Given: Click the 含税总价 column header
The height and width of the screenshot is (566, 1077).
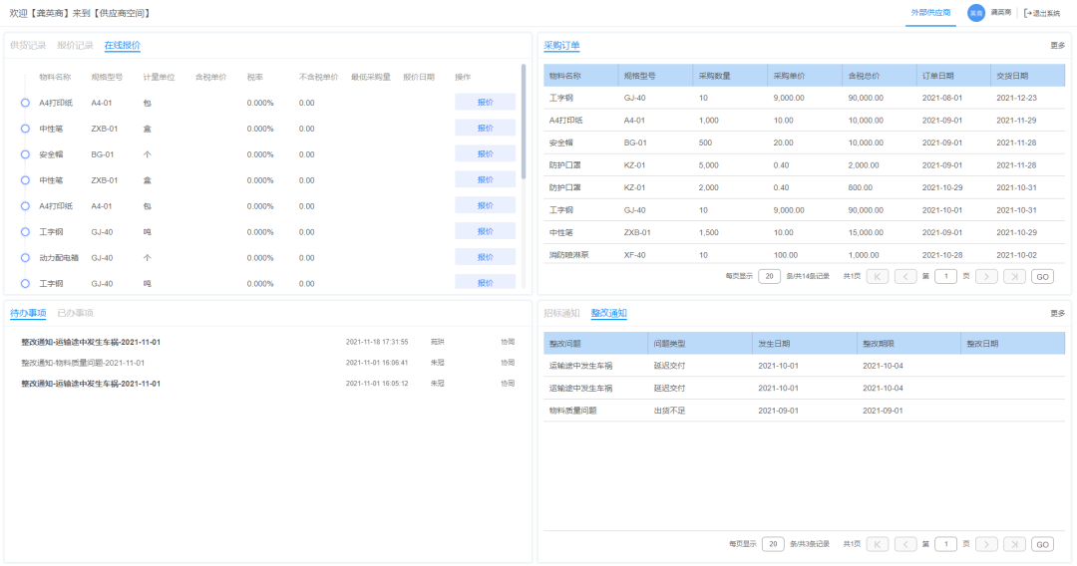Looking at the screenshot, I should (x=880, y=76).
